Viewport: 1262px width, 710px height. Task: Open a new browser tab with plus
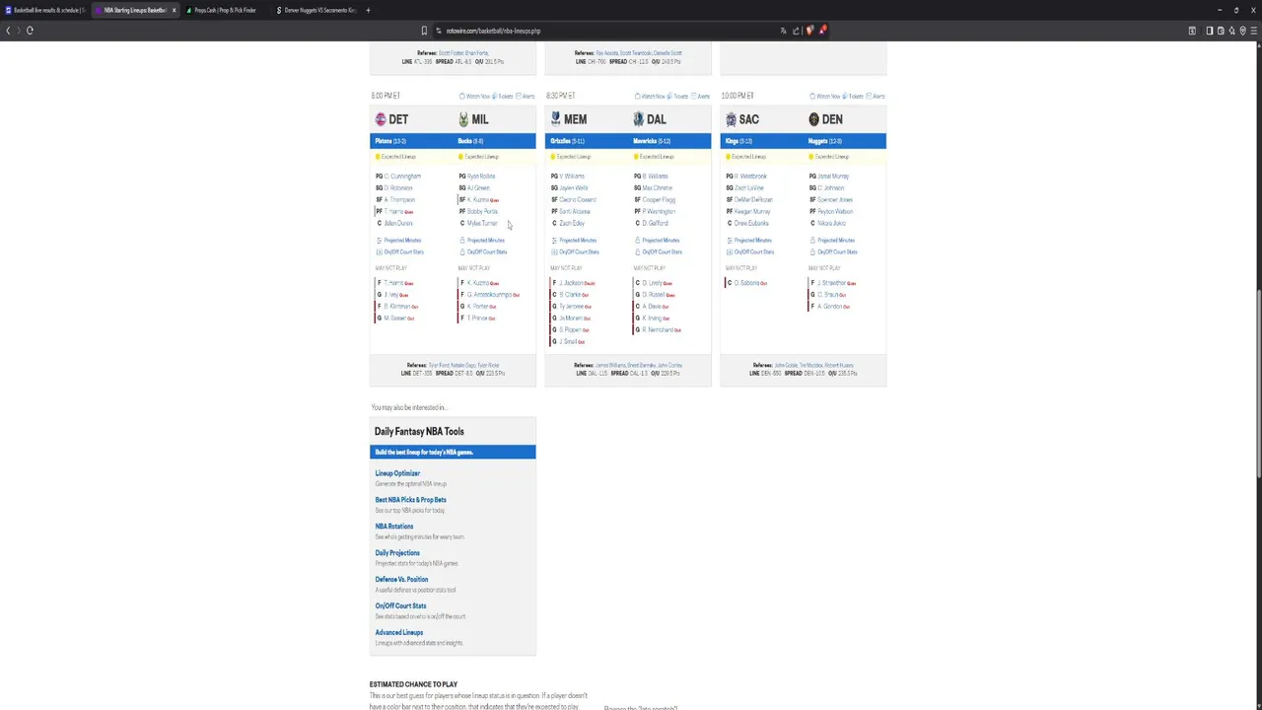[368, 10]
